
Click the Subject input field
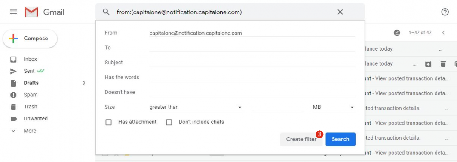252,63
